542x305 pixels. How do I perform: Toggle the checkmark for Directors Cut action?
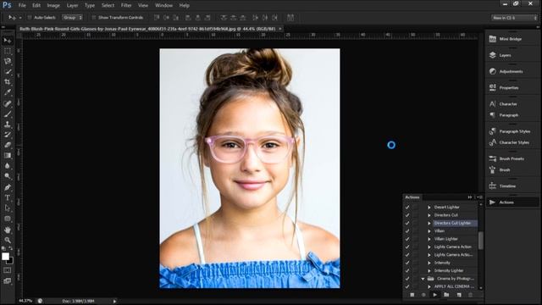[x=407, y=215]
